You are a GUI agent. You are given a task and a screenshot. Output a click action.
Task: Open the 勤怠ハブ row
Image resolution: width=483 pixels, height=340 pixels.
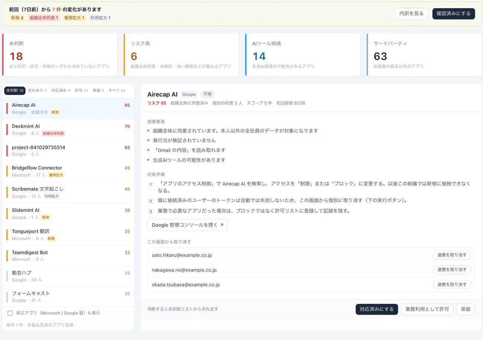[68, 276]
